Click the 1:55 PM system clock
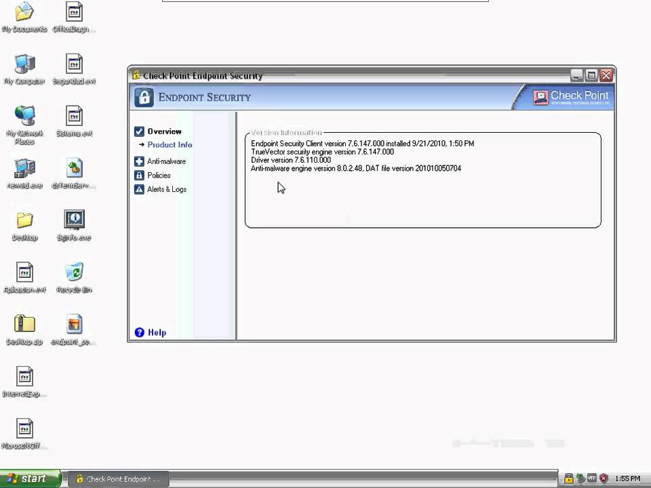Image resolution: width=651 pixels, height=488 pixels. 627,479
